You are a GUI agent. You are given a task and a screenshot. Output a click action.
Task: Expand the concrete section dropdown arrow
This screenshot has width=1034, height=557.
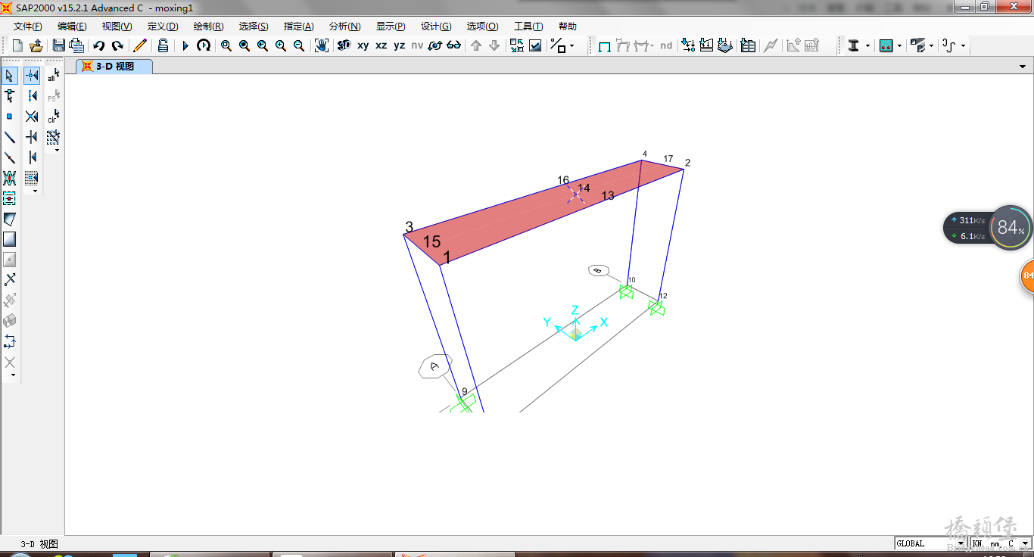(899, 46)
